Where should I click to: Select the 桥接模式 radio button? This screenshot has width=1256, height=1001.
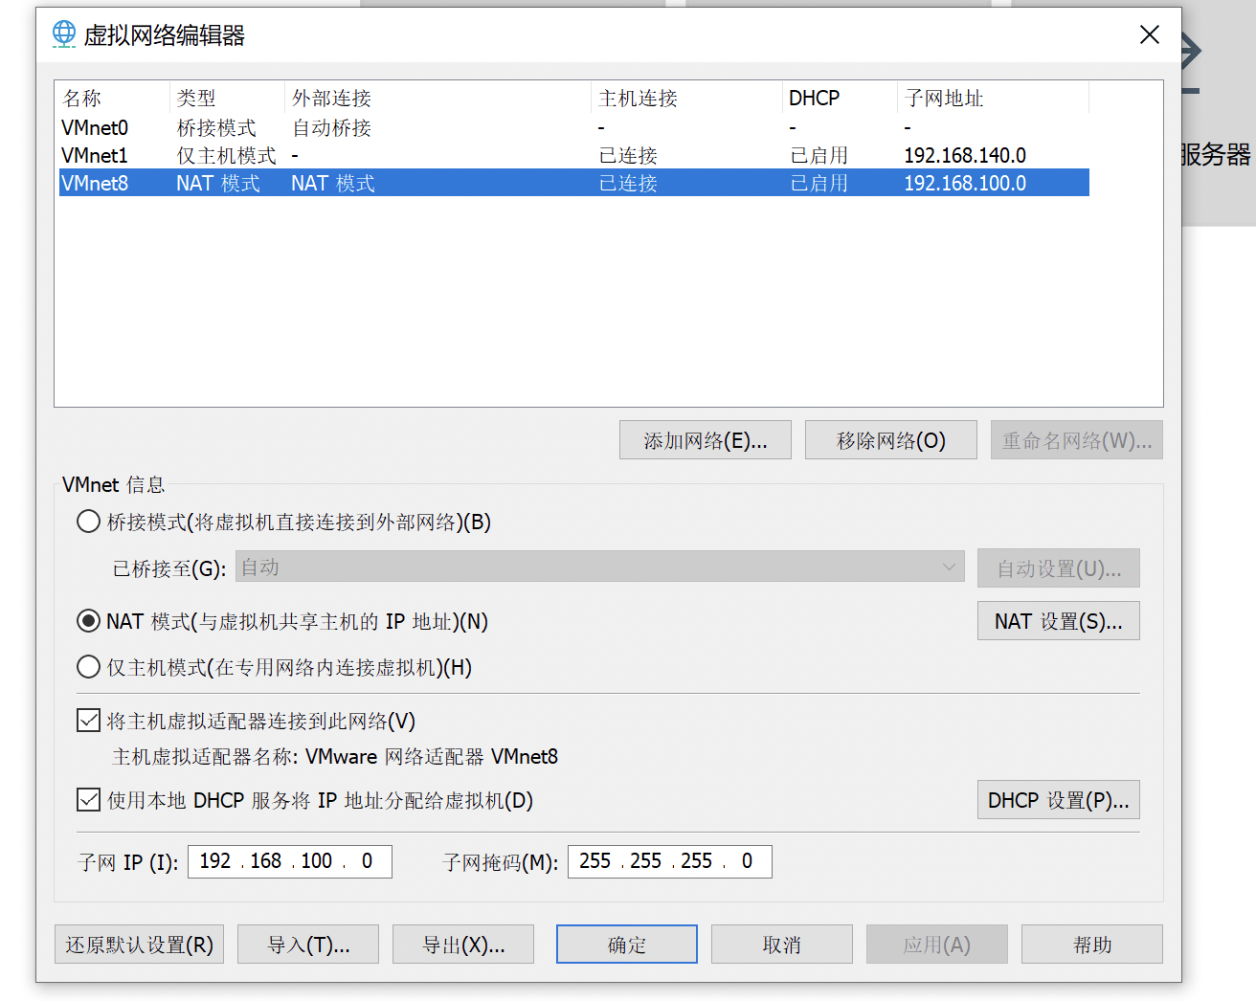tap(89, 522)
